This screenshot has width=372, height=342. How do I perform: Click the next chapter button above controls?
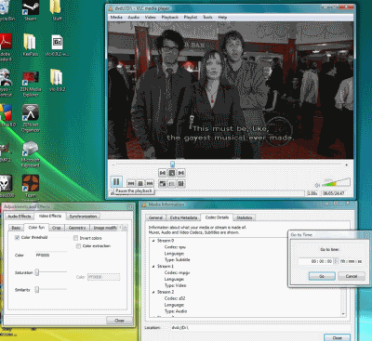point(181,173)
